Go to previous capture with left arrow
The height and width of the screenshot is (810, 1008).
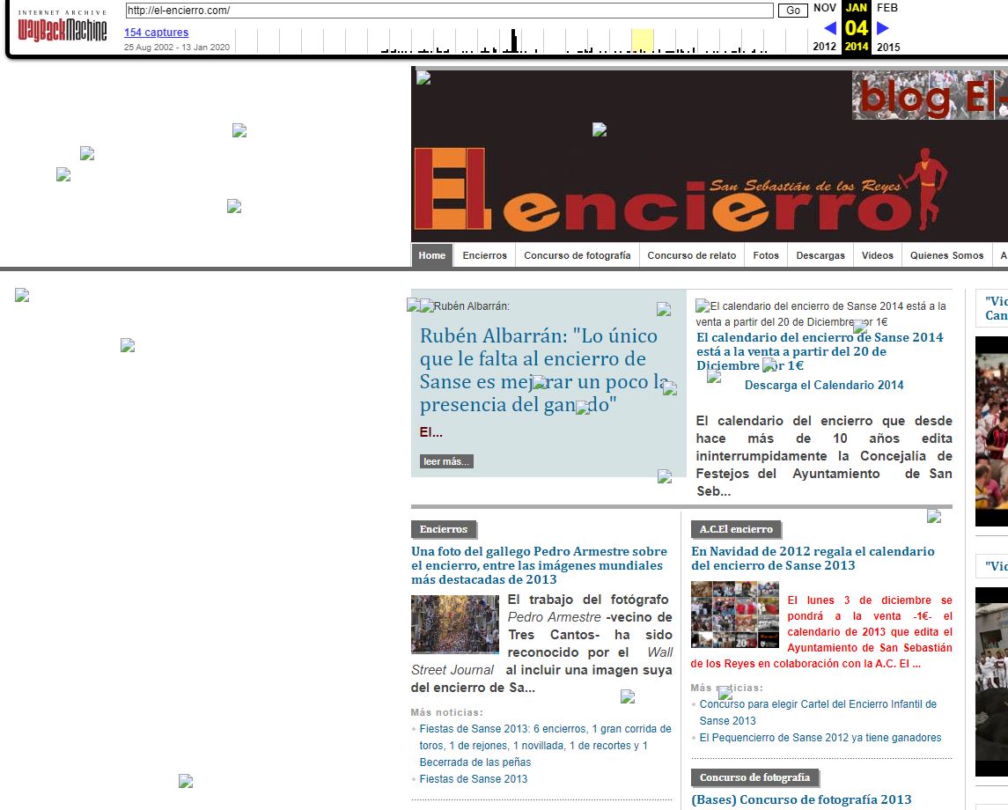point(829,28)
